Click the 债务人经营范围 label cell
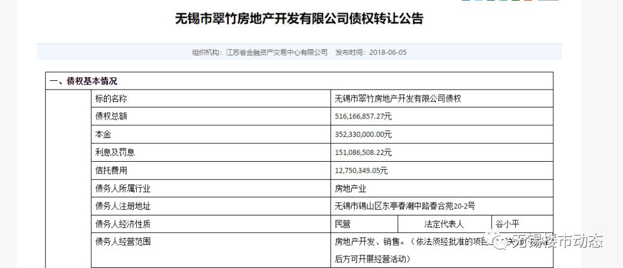Screen dimensions: 623x268 tap(211, 250)
